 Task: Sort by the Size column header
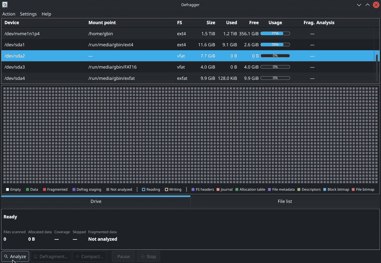coord(211,23)
